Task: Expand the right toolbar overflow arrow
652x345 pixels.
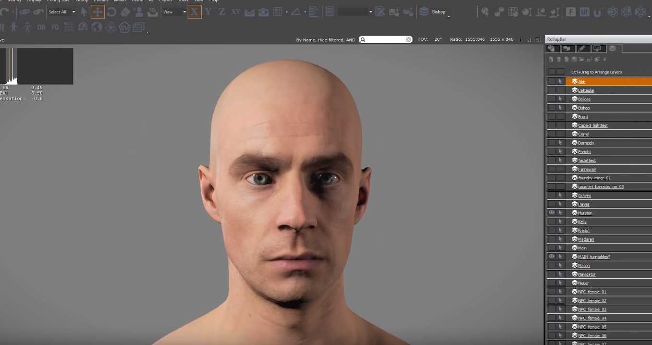Action: tap(650, 17)
